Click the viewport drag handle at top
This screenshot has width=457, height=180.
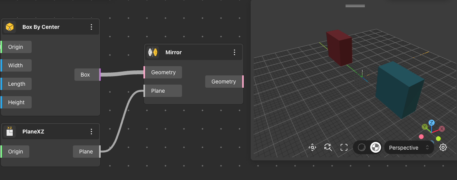pos(355,6)
